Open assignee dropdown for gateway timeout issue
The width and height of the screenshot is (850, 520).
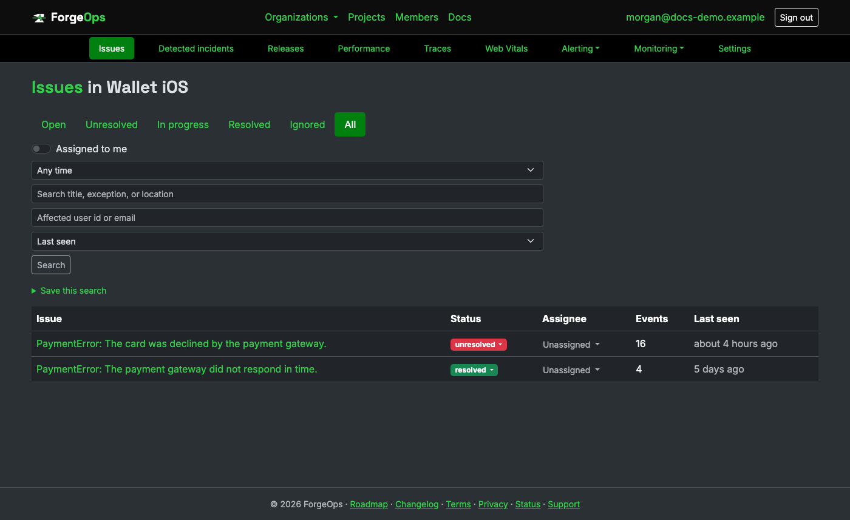click(571, 370)
